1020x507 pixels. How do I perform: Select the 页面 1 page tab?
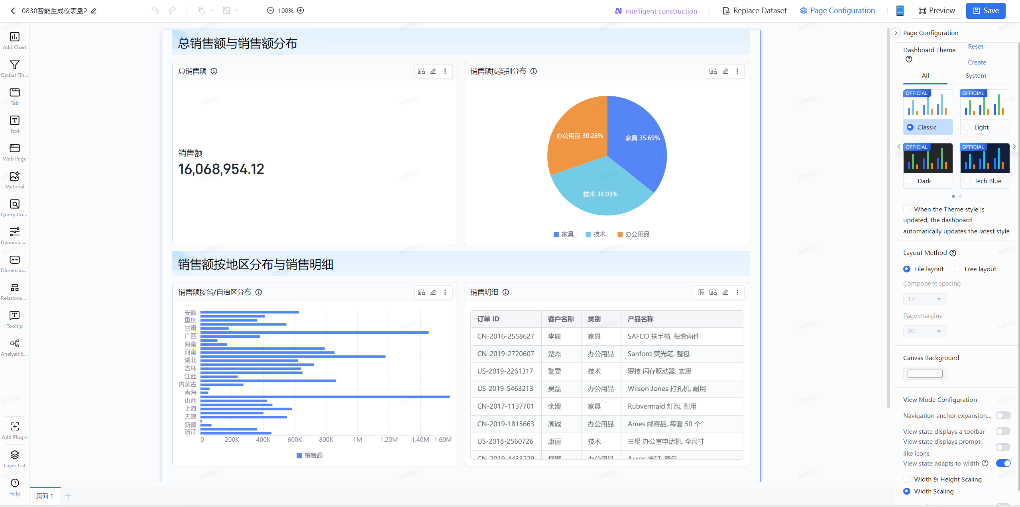(x=45, y=496)
